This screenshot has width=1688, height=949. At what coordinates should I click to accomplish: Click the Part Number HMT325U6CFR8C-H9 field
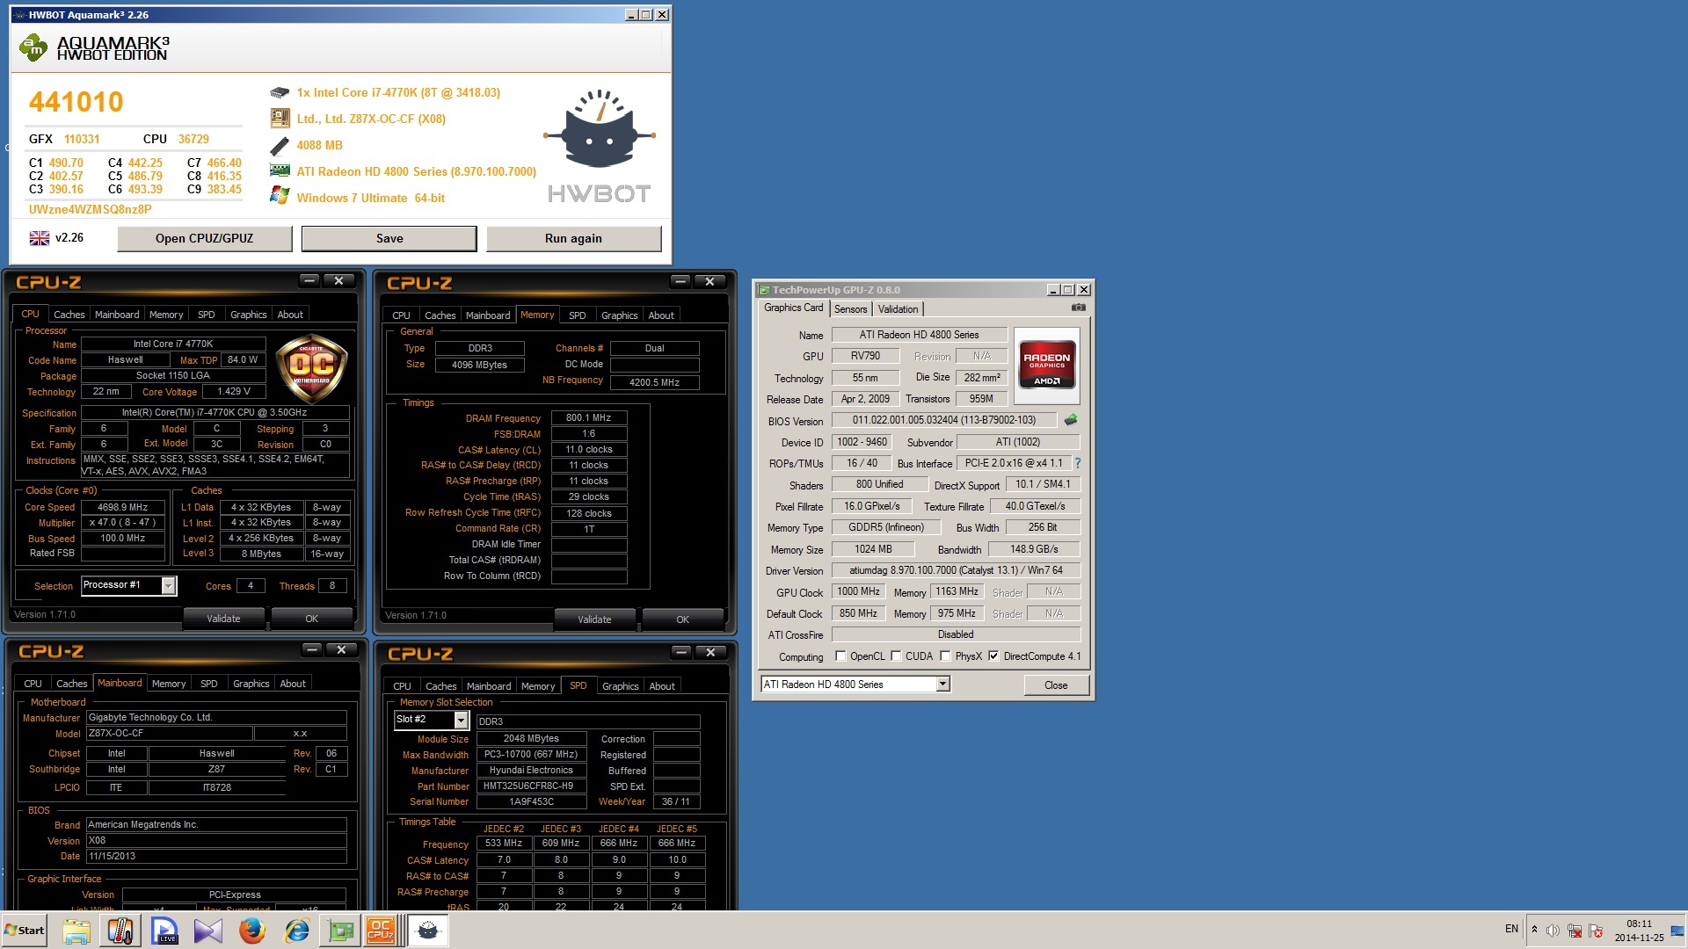tap(531, 786)
